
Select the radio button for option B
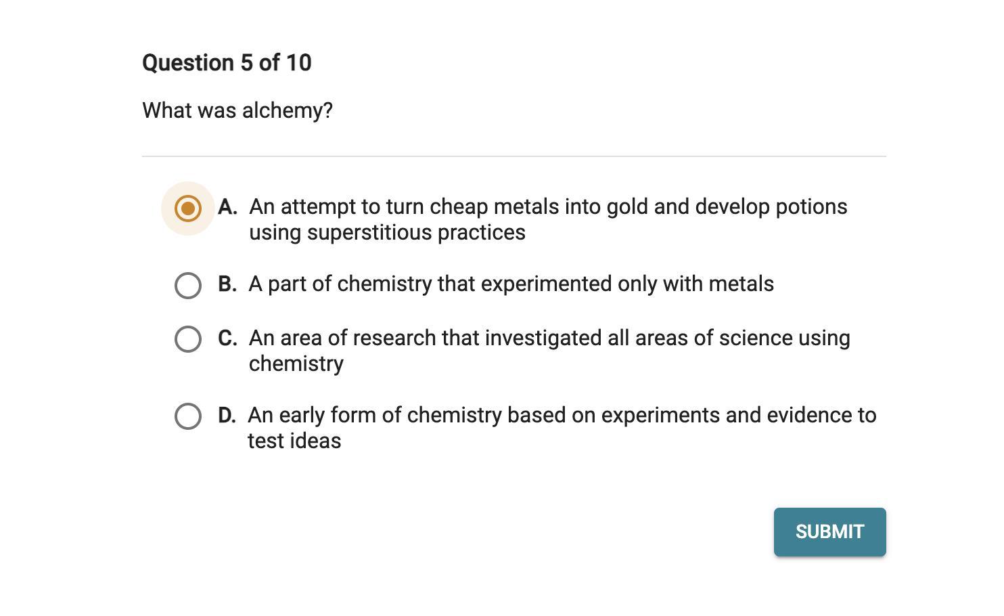click(x=188, y=286)
